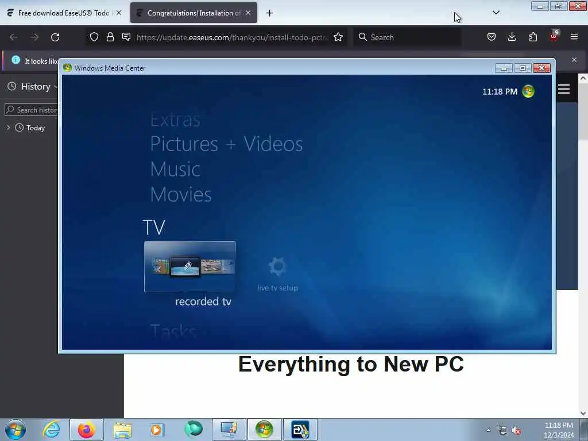588x441 pixels.
Task: Dismiss the notification bar with X
Action: pos(574,60)
